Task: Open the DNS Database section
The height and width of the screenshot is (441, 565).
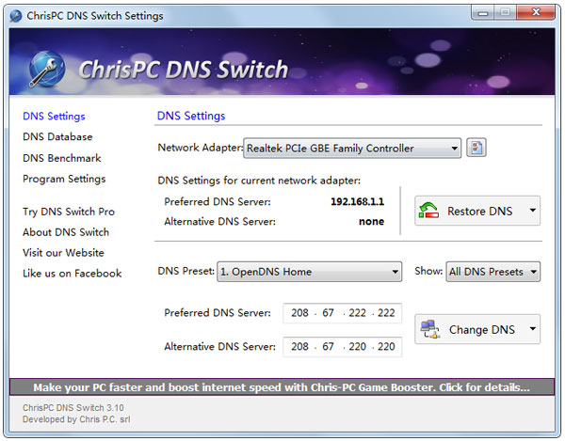Action: 57,136
